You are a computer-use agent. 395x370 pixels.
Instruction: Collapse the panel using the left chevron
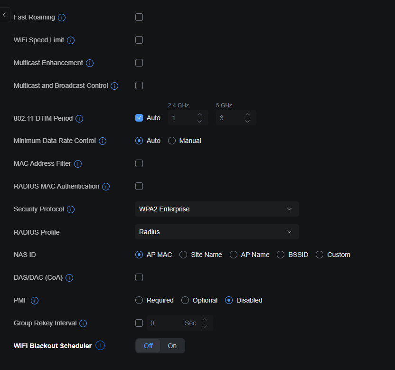(4, 15)
